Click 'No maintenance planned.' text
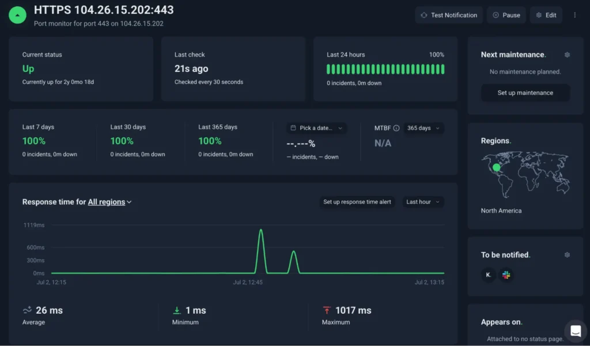The image size is (590, 346). click(x=525, y=72)
